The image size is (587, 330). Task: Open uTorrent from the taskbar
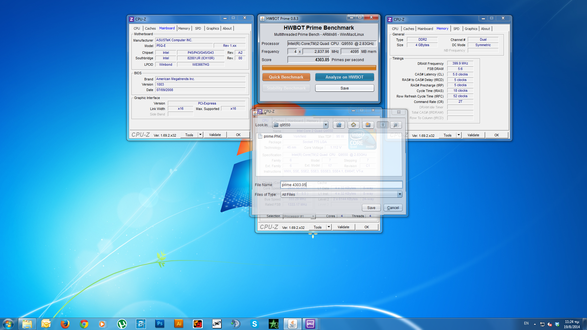click(x=122, y=324)
